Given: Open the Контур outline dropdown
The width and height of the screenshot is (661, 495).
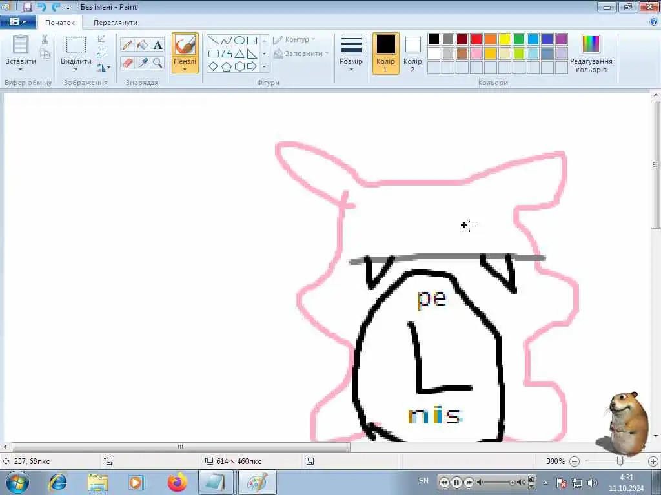Looking at the screenshot, I should coord(294,39).
